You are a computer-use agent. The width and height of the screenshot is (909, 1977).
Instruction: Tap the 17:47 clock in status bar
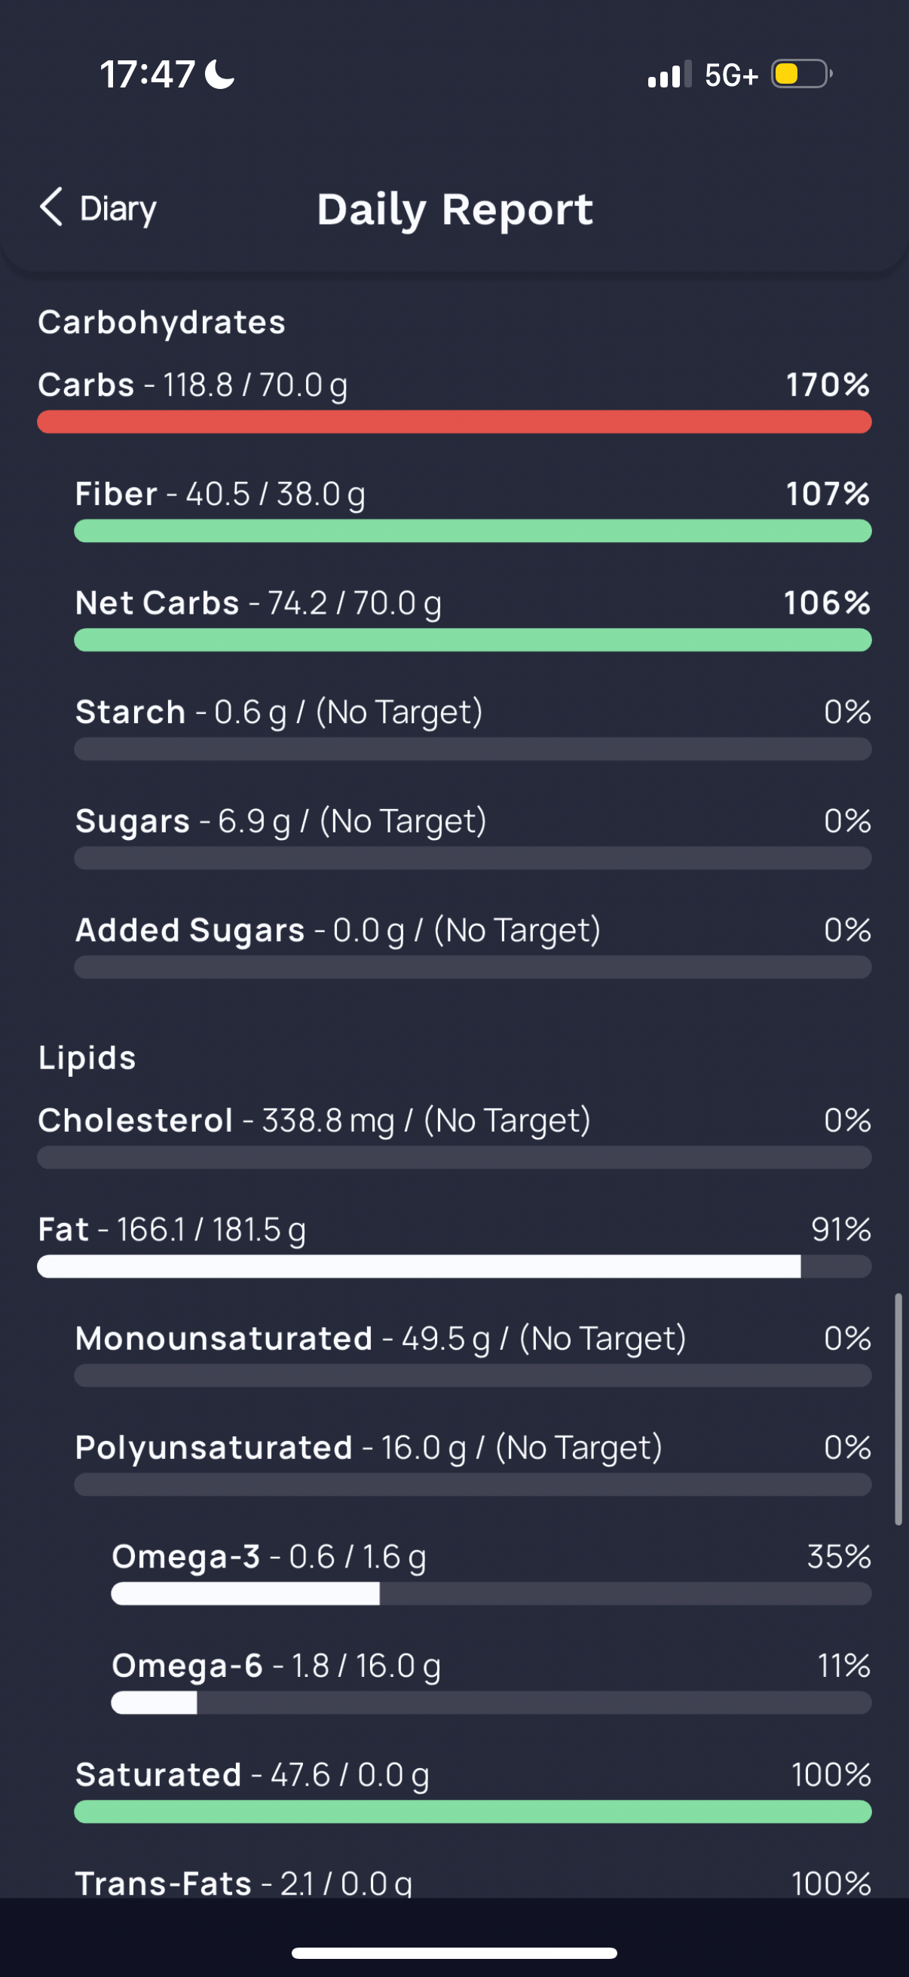(147, 75)
